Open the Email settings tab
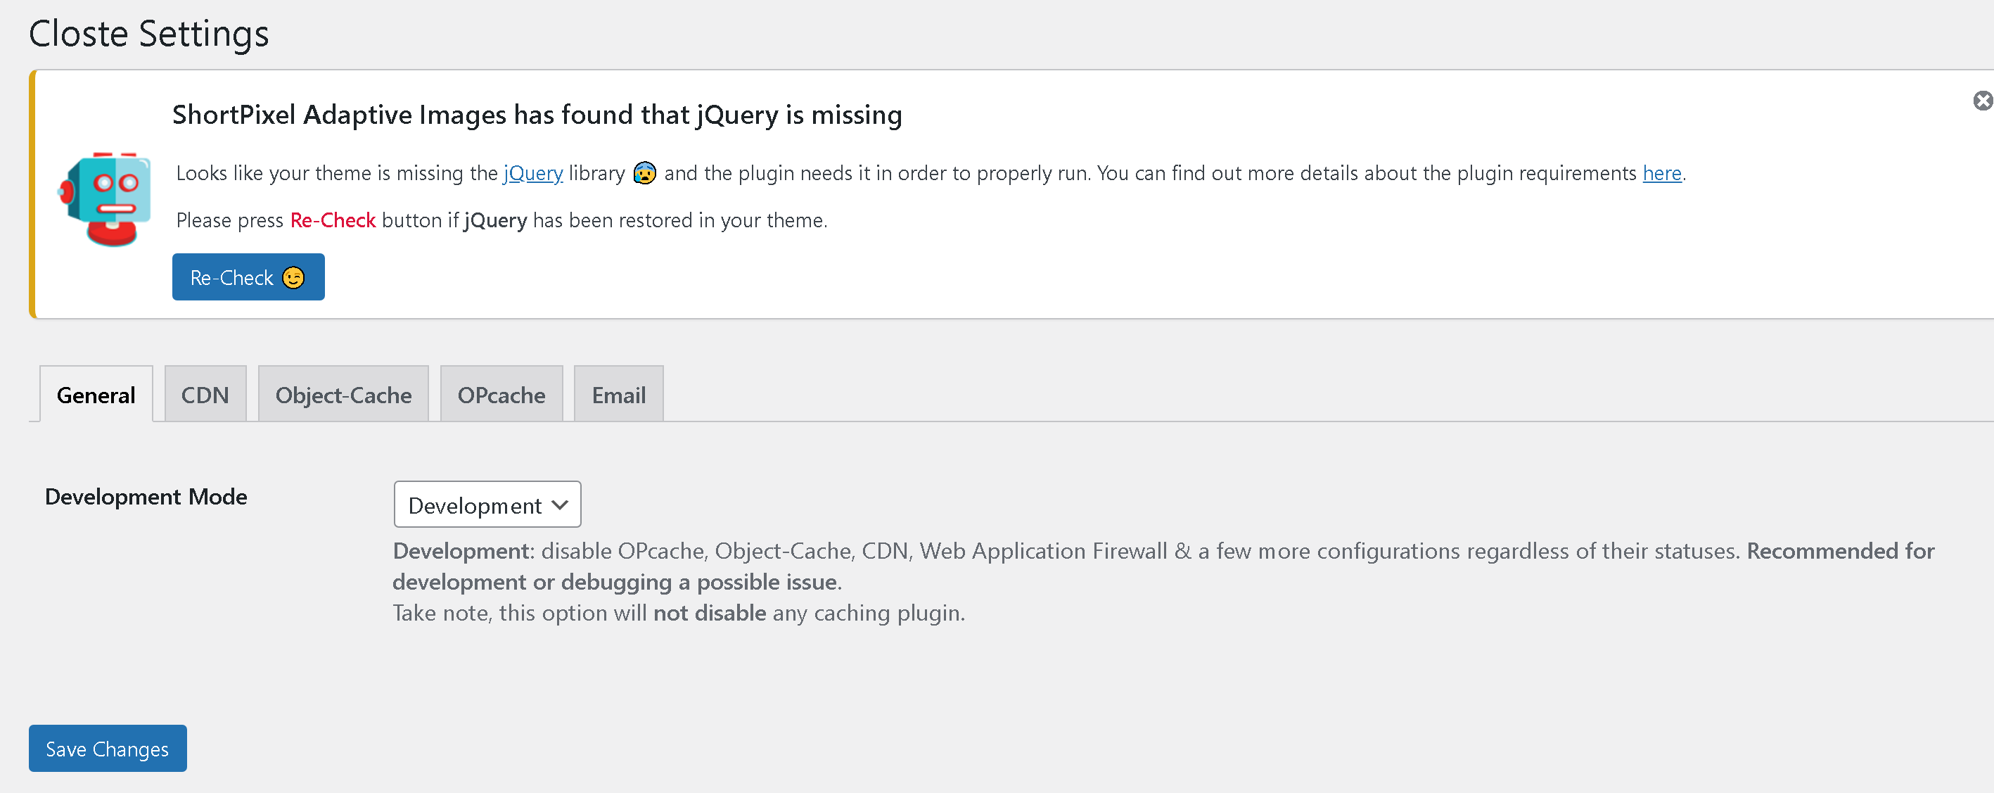This screenshot has height=793, width=1994. (x=618, y=394)
